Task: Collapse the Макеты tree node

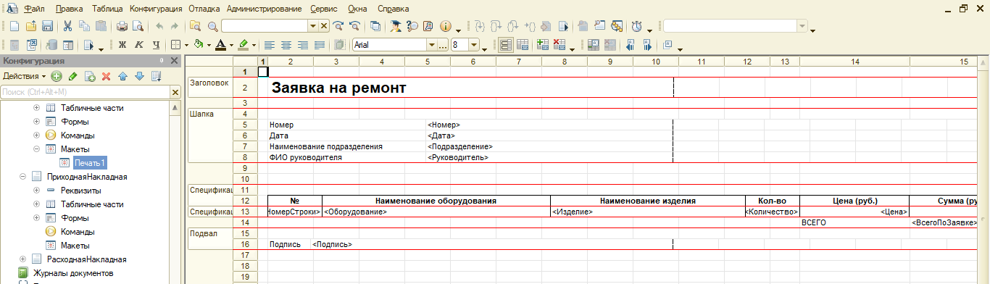Action: [x=36, y=149]
